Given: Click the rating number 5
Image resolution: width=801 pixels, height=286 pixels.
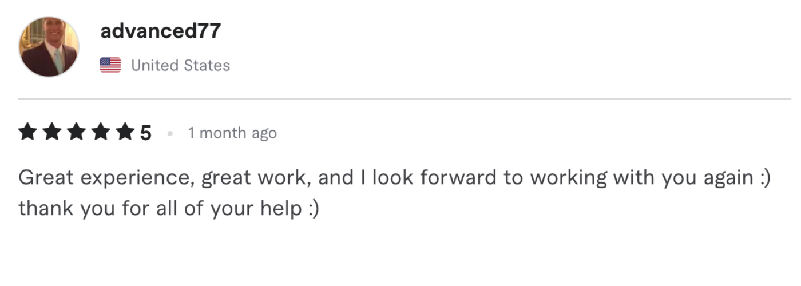Looking at the screenshot, I should click(146, 133).
